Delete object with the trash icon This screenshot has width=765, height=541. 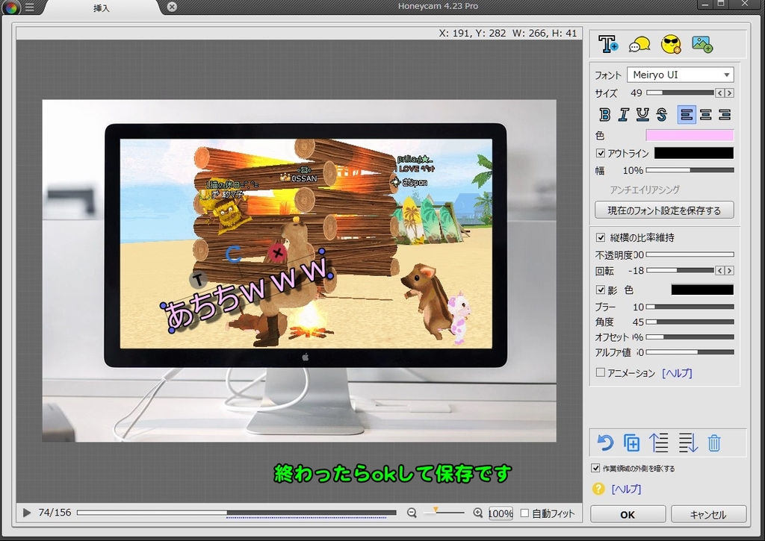(714, 443)
